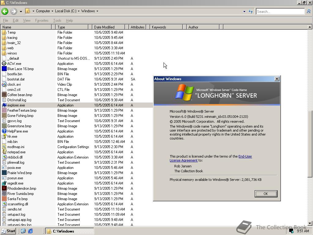
Task: Open the recent pages history dropdown
Action: click(21, 11)
